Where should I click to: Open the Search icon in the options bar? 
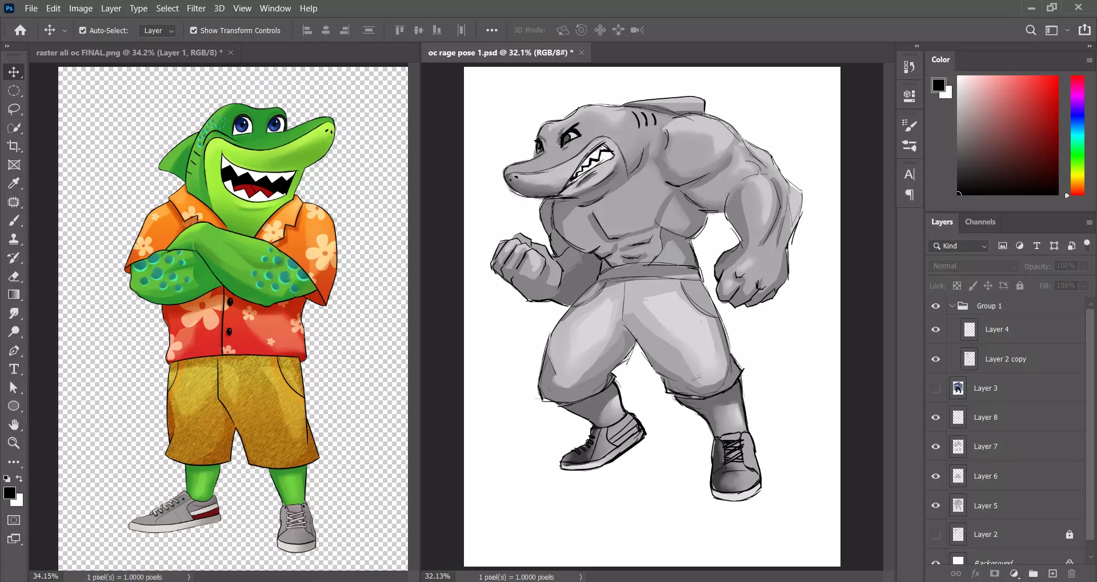point(1031,30)
